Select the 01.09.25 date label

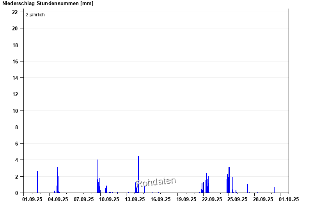[x=32, y=199]
